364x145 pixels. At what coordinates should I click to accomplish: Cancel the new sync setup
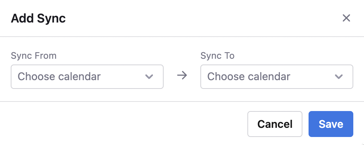point(275,124)
